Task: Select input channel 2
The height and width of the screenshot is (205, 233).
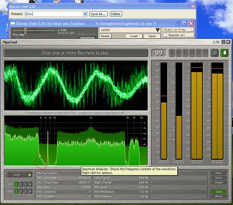Action: (21, 184)
